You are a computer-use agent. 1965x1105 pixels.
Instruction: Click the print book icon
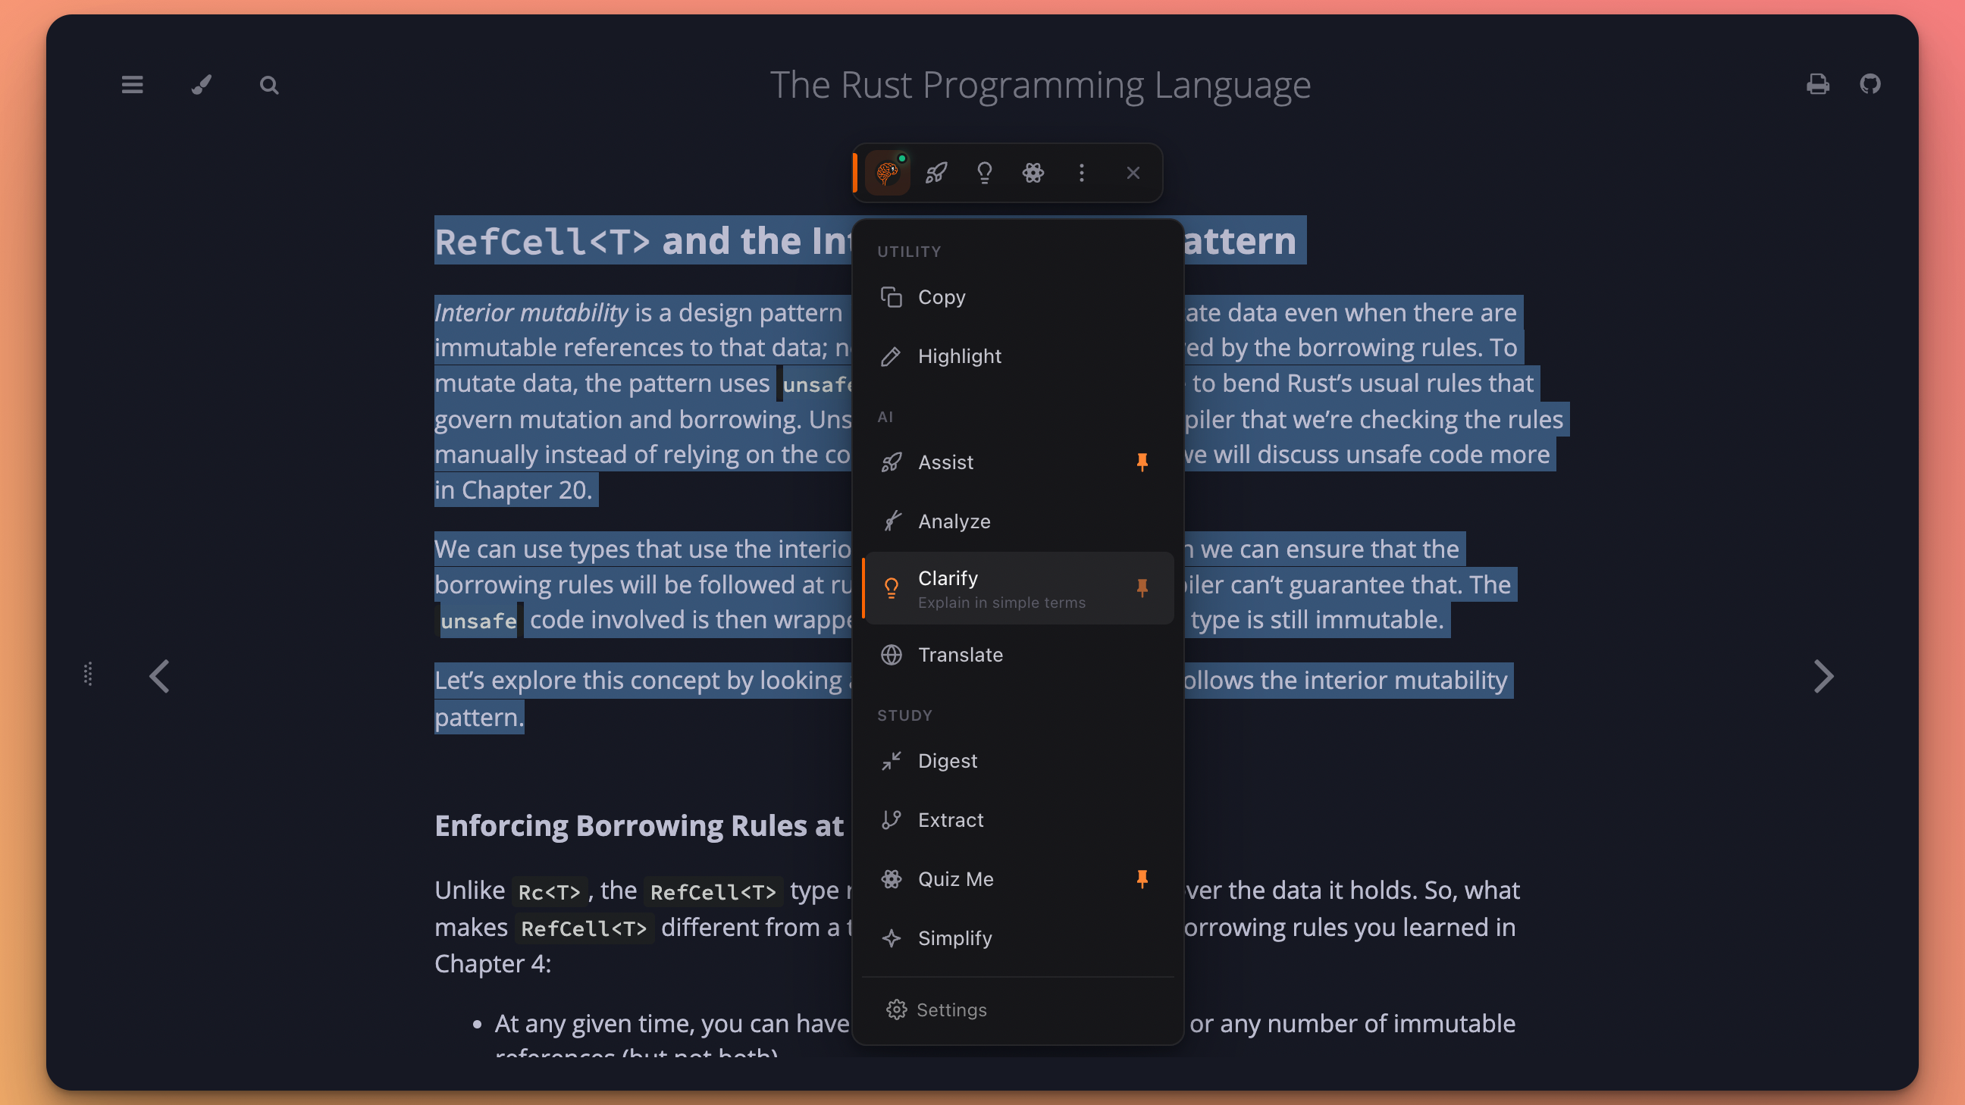1817,84
